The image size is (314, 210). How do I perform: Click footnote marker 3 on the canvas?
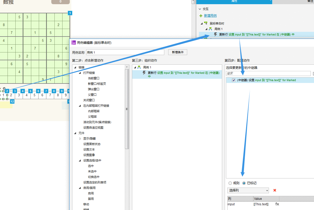[15, 91]
